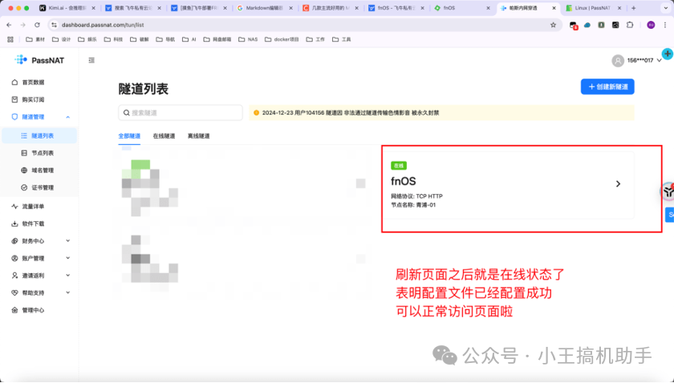Switch to the 离线隧道 tab

(198, 136)
